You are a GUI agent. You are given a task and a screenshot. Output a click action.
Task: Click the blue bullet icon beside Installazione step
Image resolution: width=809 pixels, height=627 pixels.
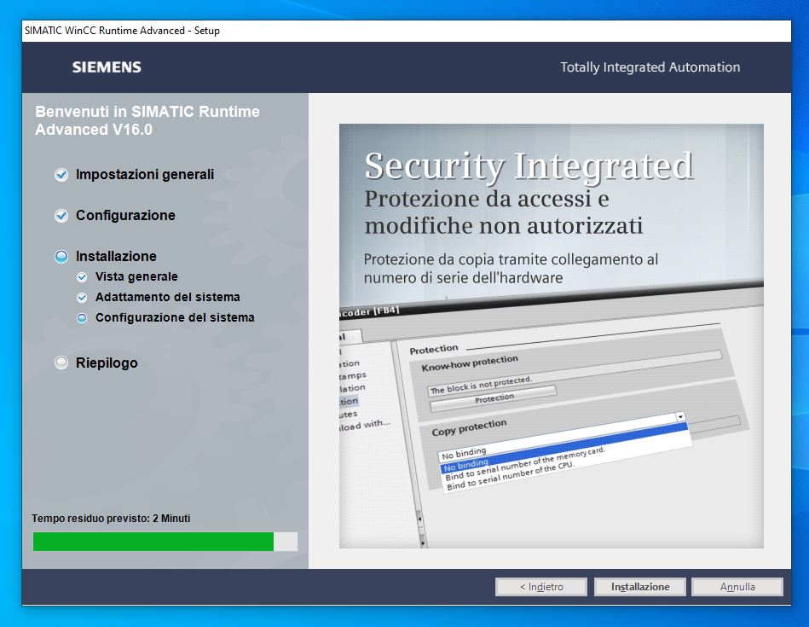61,256
